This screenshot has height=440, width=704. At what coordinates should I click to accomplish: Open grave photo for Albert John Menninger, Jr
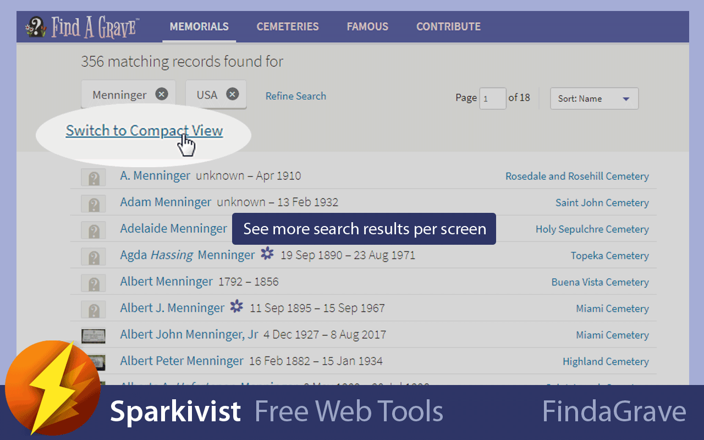pyautogui.click(x=94, y=335)
